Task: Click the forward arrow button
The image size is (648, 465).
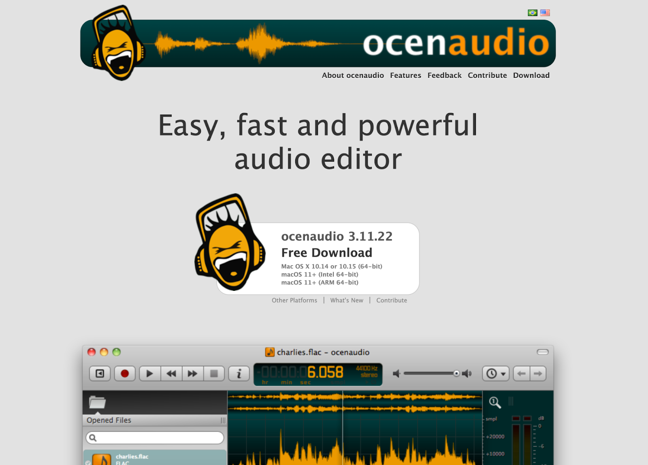Action: point(538,373)
